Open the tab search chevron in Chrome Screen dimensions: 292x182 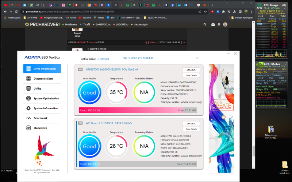(227, 3)
